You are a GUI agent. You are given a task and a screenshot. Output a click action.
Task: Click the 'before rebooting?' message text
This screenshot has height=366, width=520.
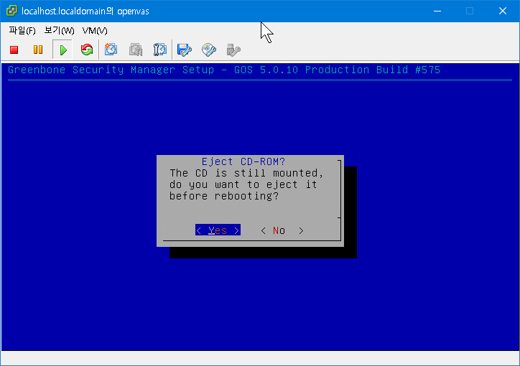(x=224, y=196)
